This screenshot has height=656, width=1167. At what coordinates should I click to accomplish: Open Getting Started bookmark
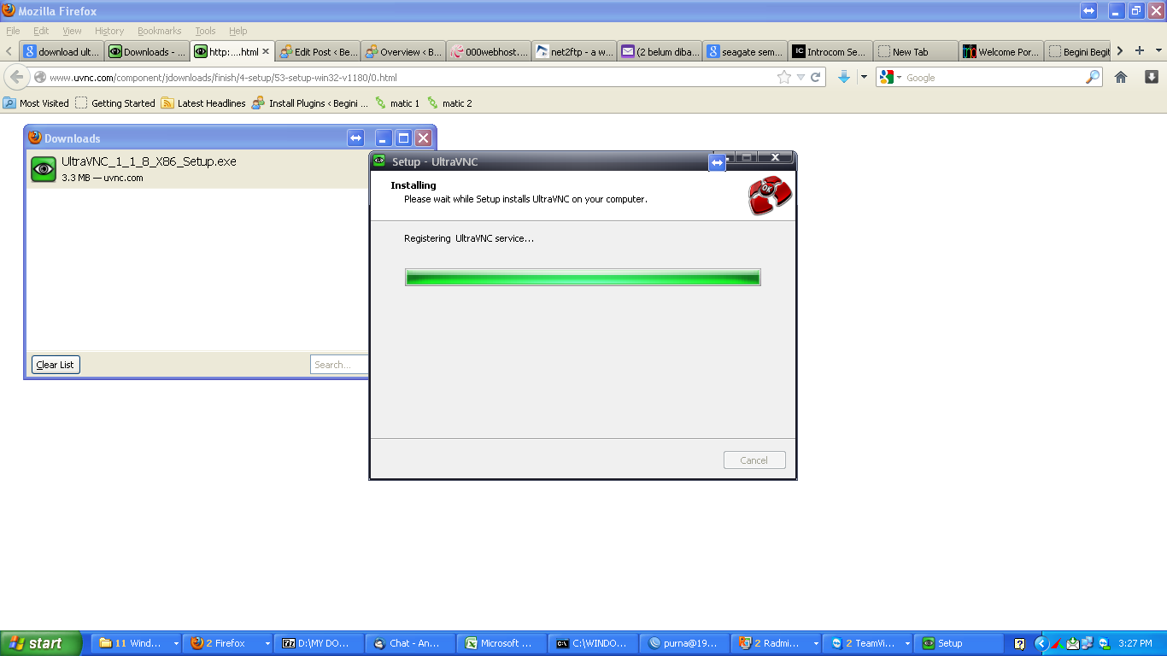coord(115,102)
